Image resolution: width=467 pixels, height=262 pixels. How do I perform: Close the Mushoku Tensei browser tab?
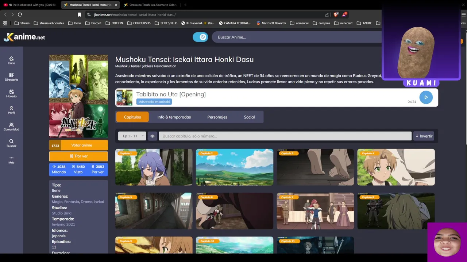[116, 5]
